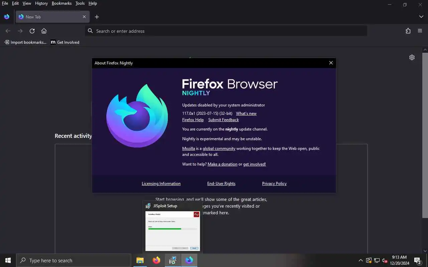The width and height of the screenshot is (428, 267).
Task: Open the History menu
Action: tap(41, 3)
